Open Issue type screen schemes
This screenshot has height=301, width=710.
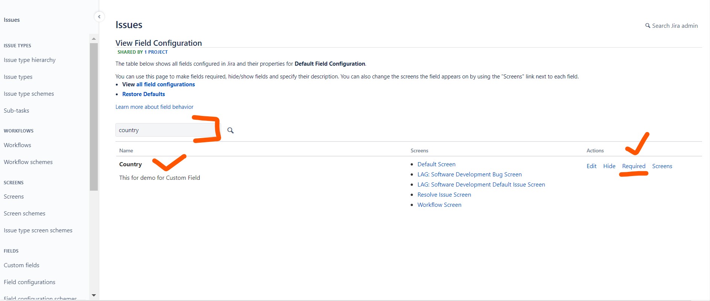38,230
